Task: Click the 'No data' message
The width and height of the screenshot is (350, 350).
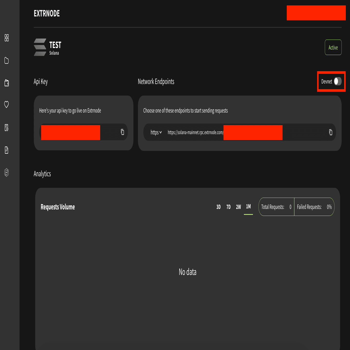Action: 188,272
